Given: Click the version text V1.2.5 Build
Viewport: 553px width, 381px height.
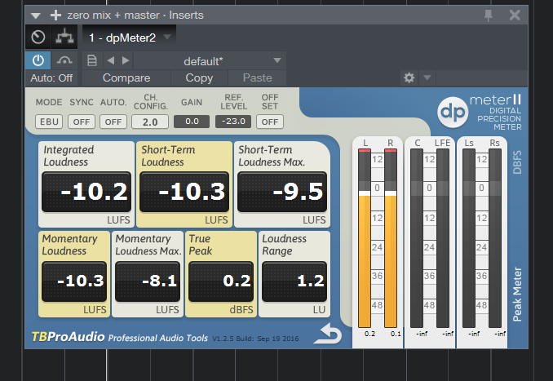Looking at the screenshot, I should pyautogui.click(x=255, y=339).
